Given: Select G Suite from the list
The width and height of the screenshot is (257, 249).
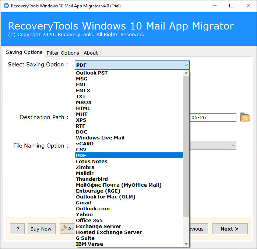Looking at the screenshot, I should coord(129,238).
